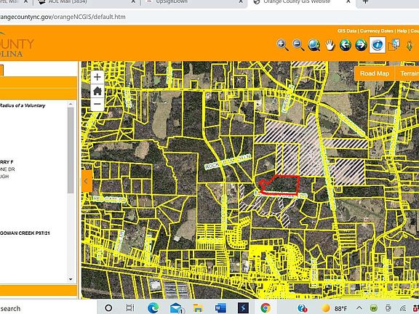419x314 pixels.
Task: Show hidden system tray icons
Action: coord(359,308)
